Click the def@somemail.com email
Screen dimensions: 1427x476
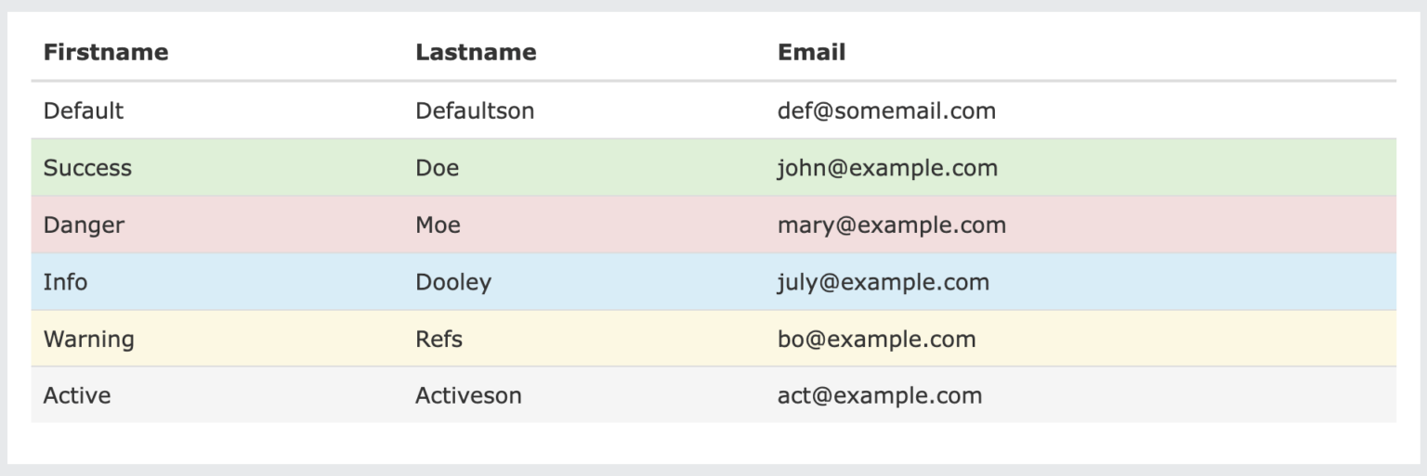(x=886, y=110)
